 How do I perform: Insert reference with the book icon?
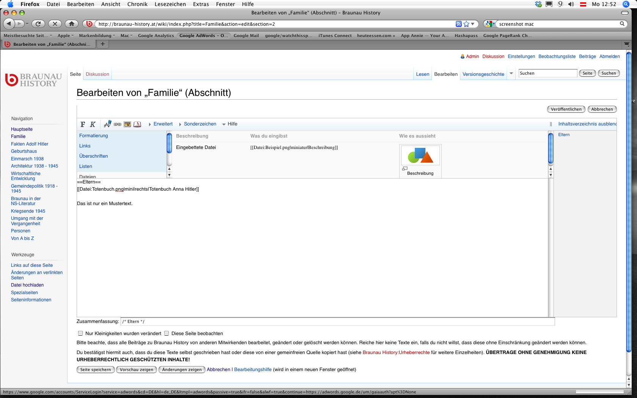coord(137,124)
